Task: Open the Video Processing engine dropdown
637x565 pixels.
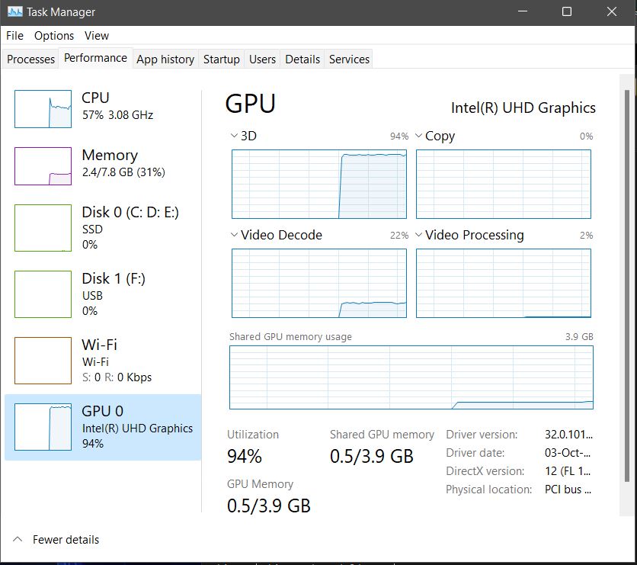Action: tap(418, 235)
